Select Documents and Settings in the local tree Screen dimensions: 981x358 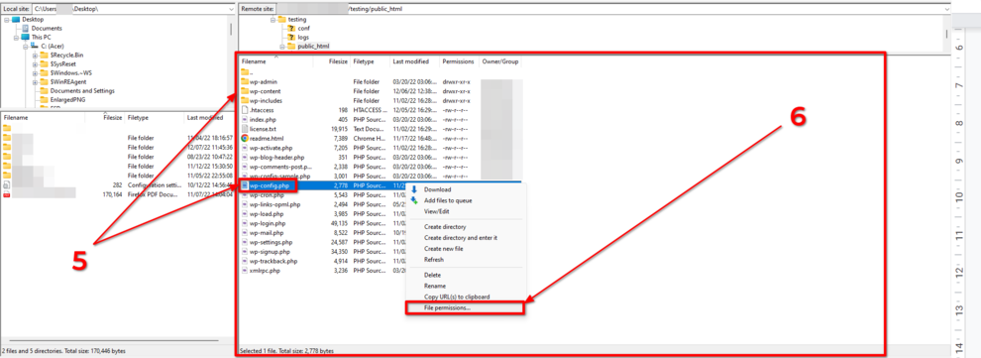pos(82,91)
